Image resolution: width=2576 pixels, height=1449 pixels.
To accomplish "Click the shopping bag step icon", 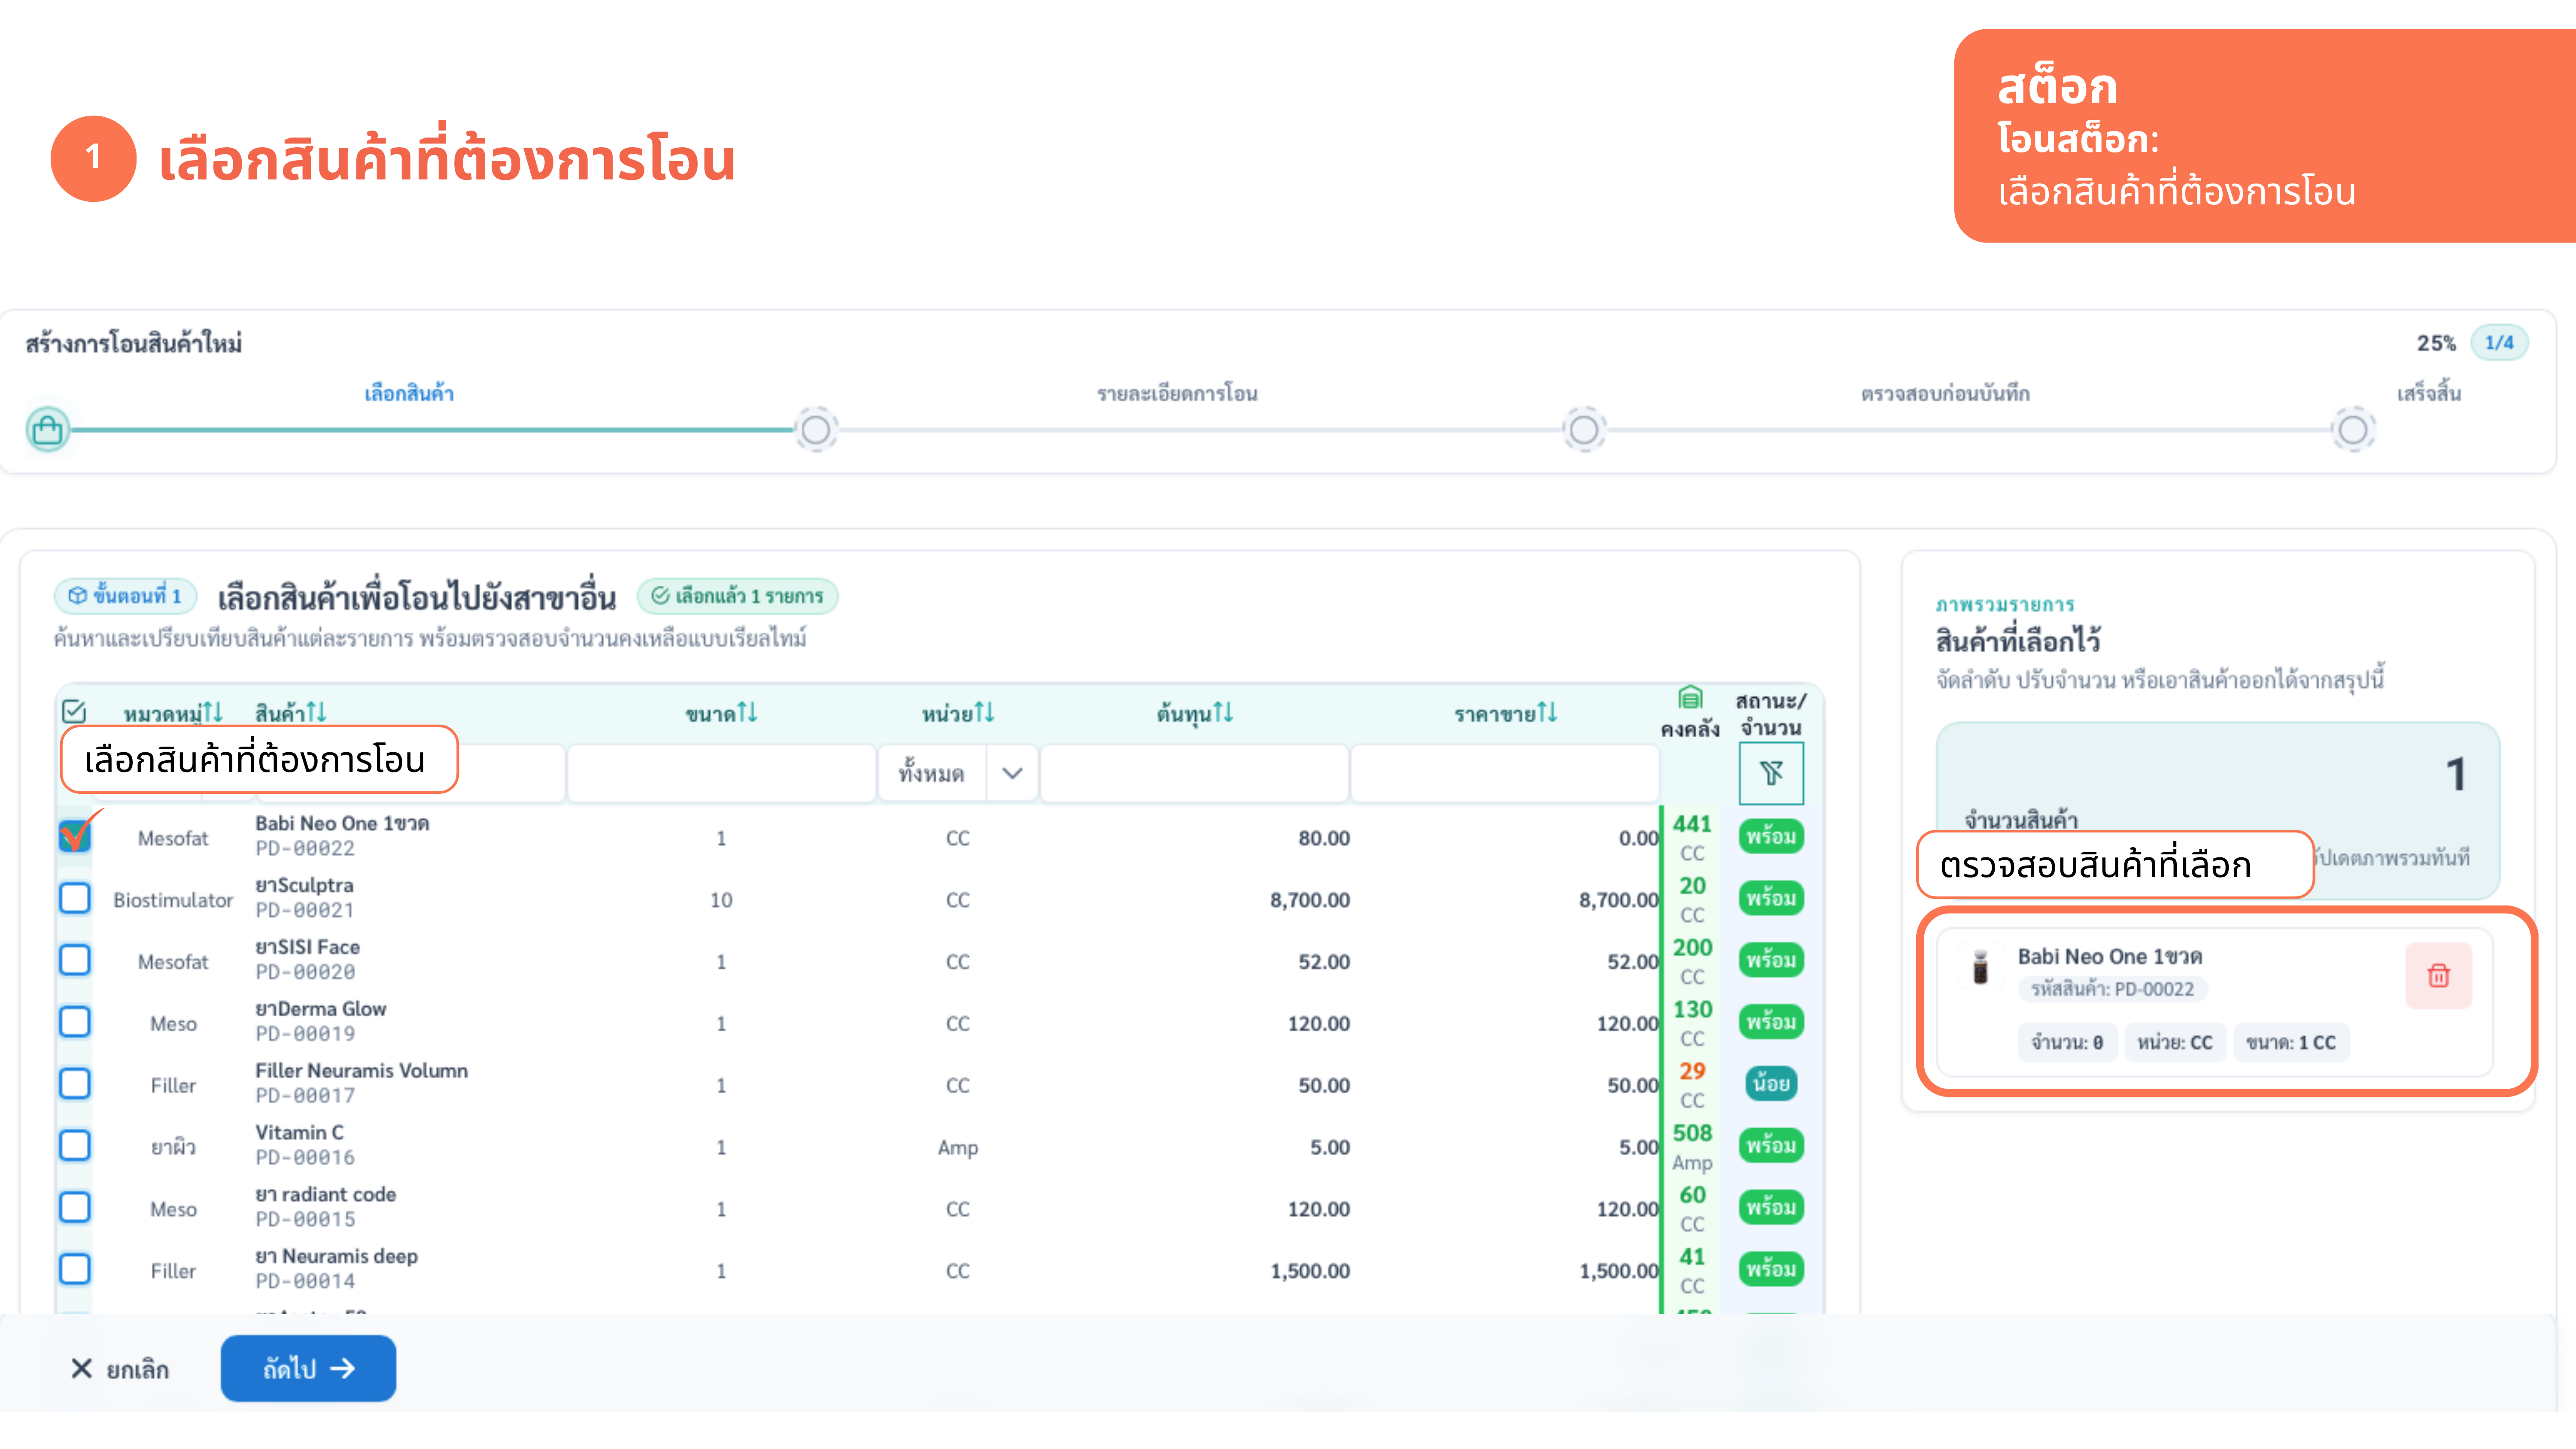I will tap(48, 430).
